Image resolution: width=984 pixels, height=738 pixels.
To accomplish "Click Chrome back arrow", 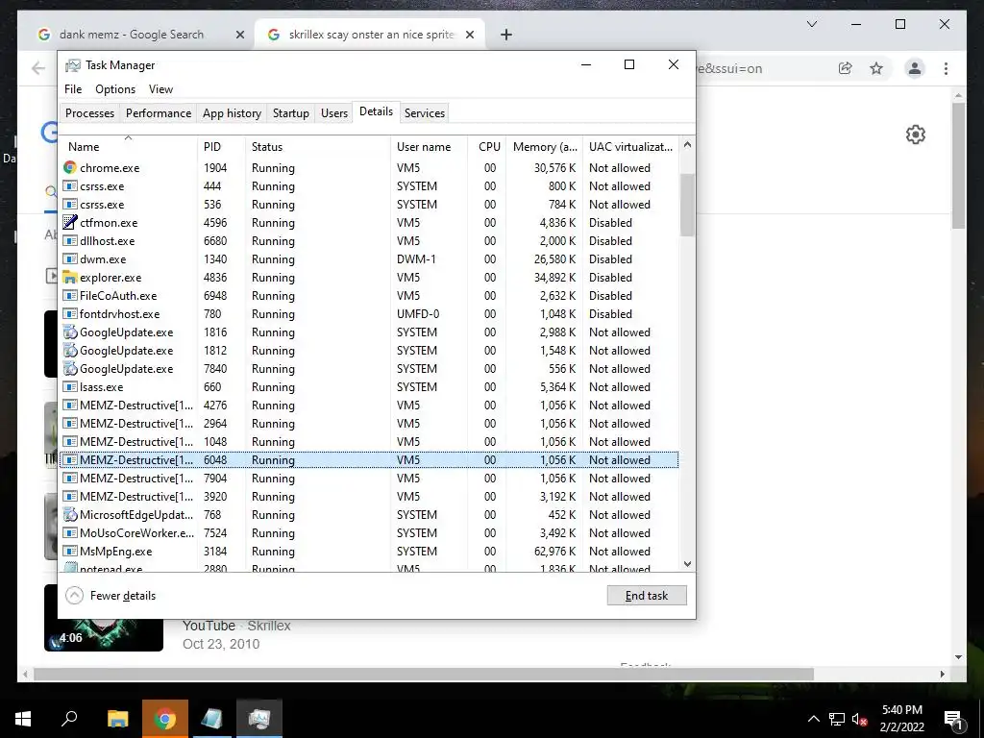I will coord(38,68).
